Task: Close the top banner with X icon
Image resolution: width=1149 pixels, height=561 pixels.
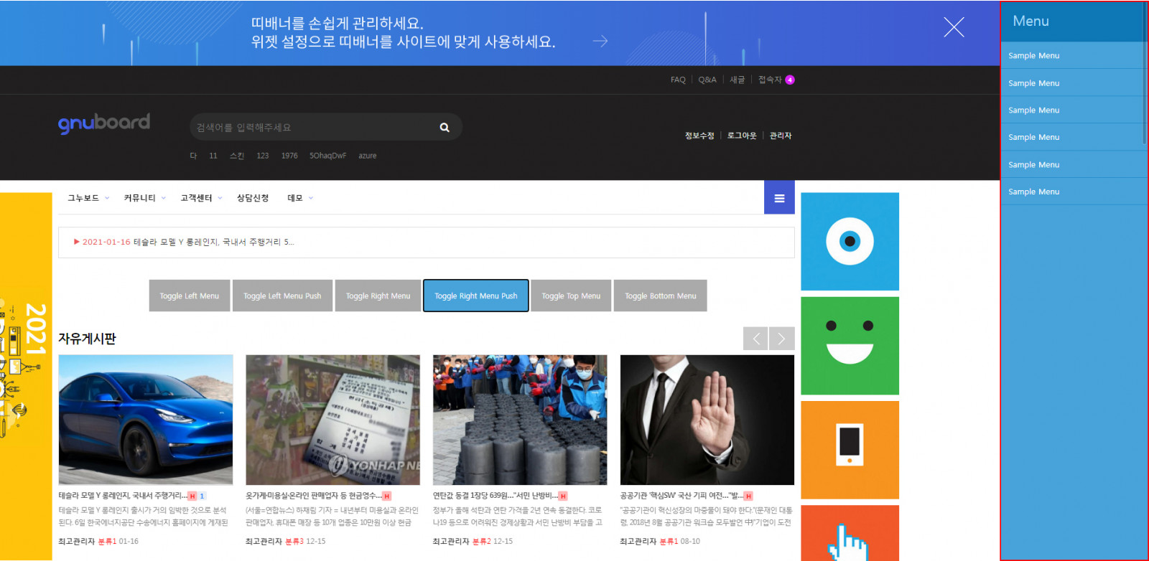Action: pyautogui.click(x=954, y=27)
